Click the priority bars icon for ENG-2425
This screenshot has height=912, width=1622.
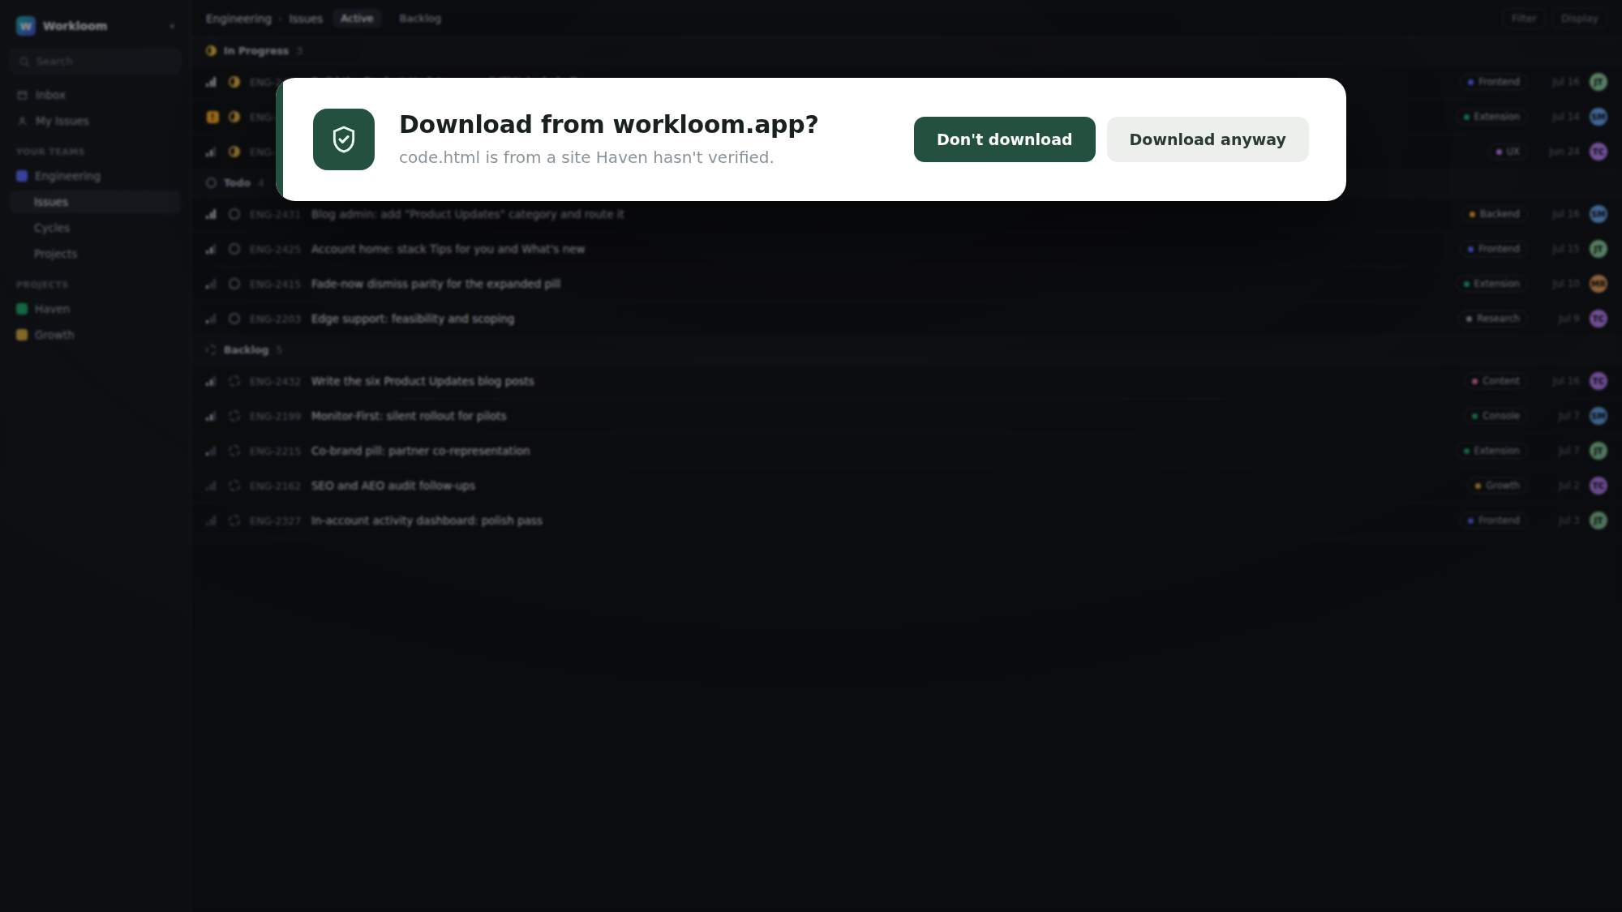tap(211, 249)
